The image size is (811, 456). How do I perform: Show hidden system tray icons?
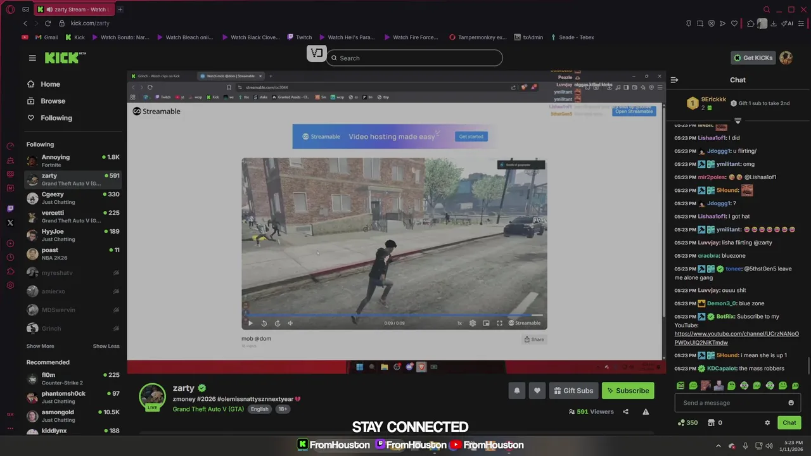(718, 445)
